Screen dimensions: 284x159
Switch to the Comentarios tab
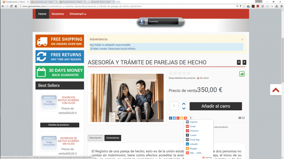pos(113,138)
